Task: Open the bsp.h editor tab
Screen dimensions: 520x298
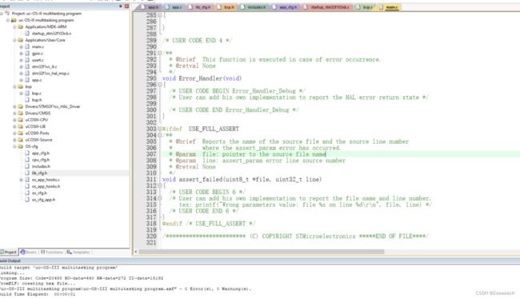Action: point(226,7)
